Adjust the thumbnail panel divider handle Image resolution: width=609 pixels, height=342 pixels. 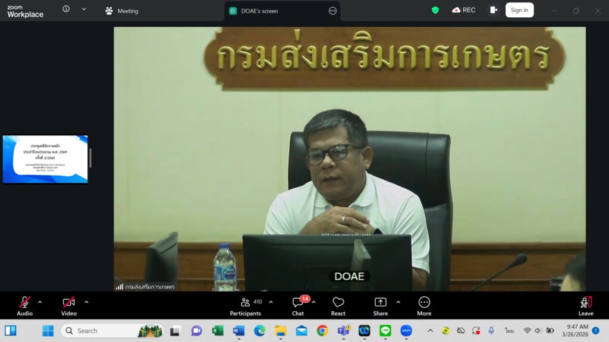tap(90, 158)
